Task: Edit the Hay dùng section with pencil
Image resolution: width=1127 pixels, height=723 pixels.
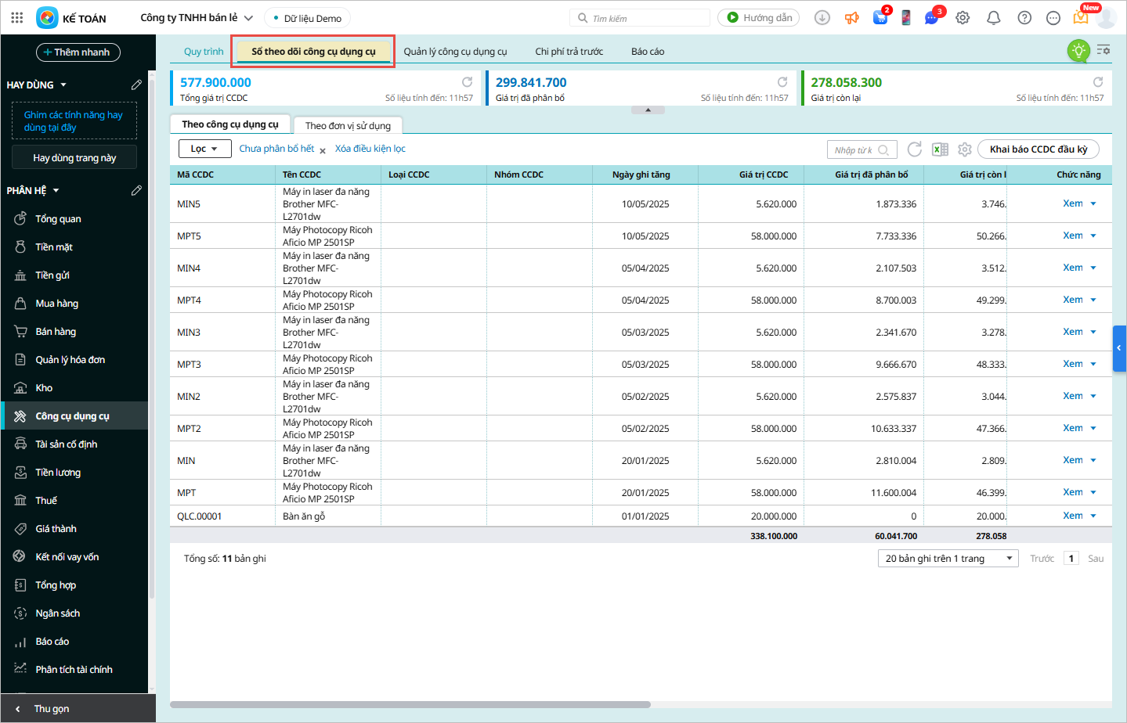Action: tap(136, 85)
